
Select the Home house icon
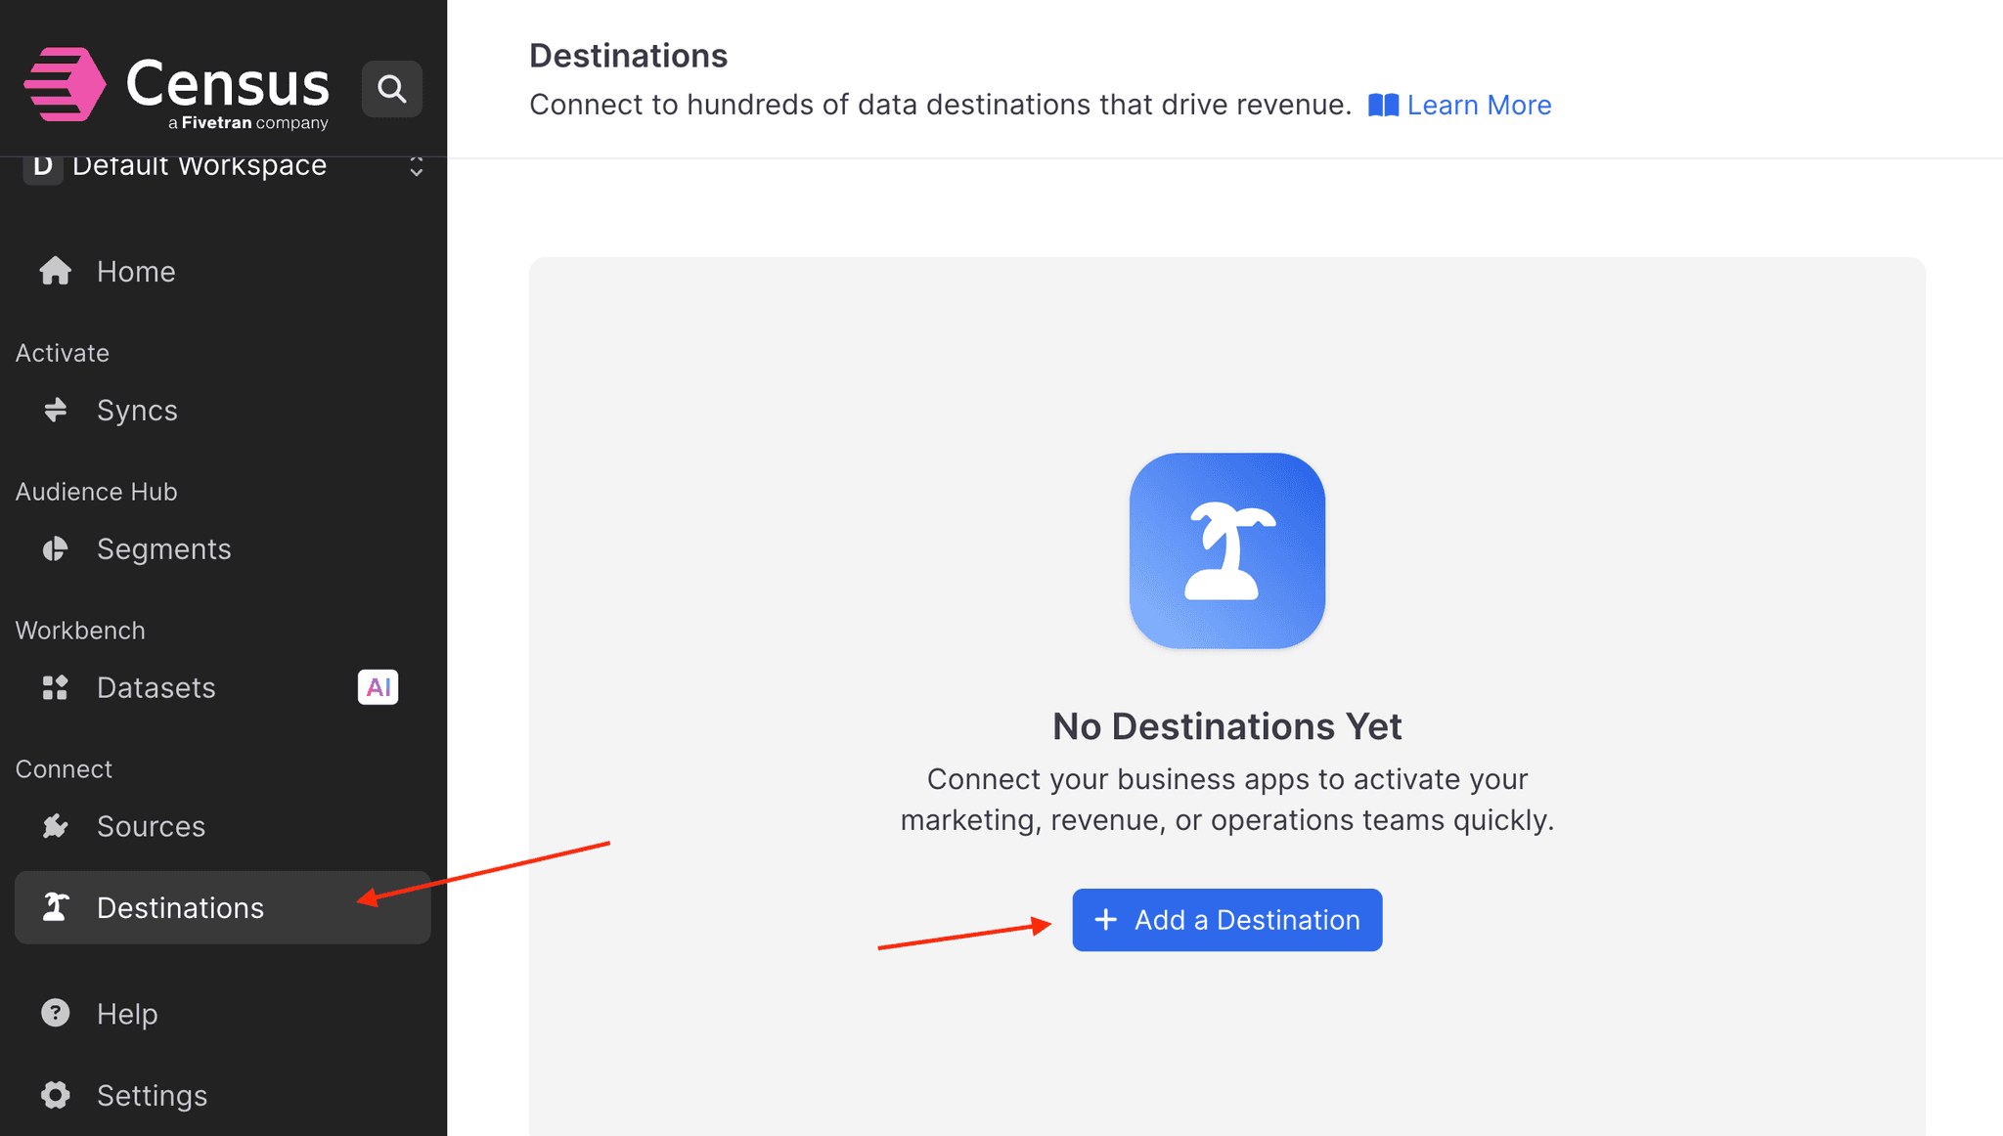[x=55, y=271]
